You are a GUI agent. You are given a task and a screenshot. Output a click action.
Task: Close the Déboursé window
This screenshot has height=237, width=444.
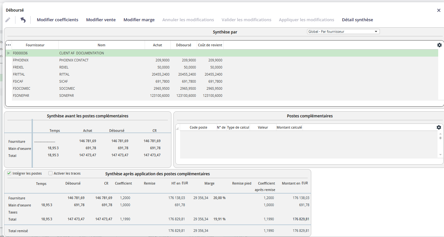coord(439,10)
